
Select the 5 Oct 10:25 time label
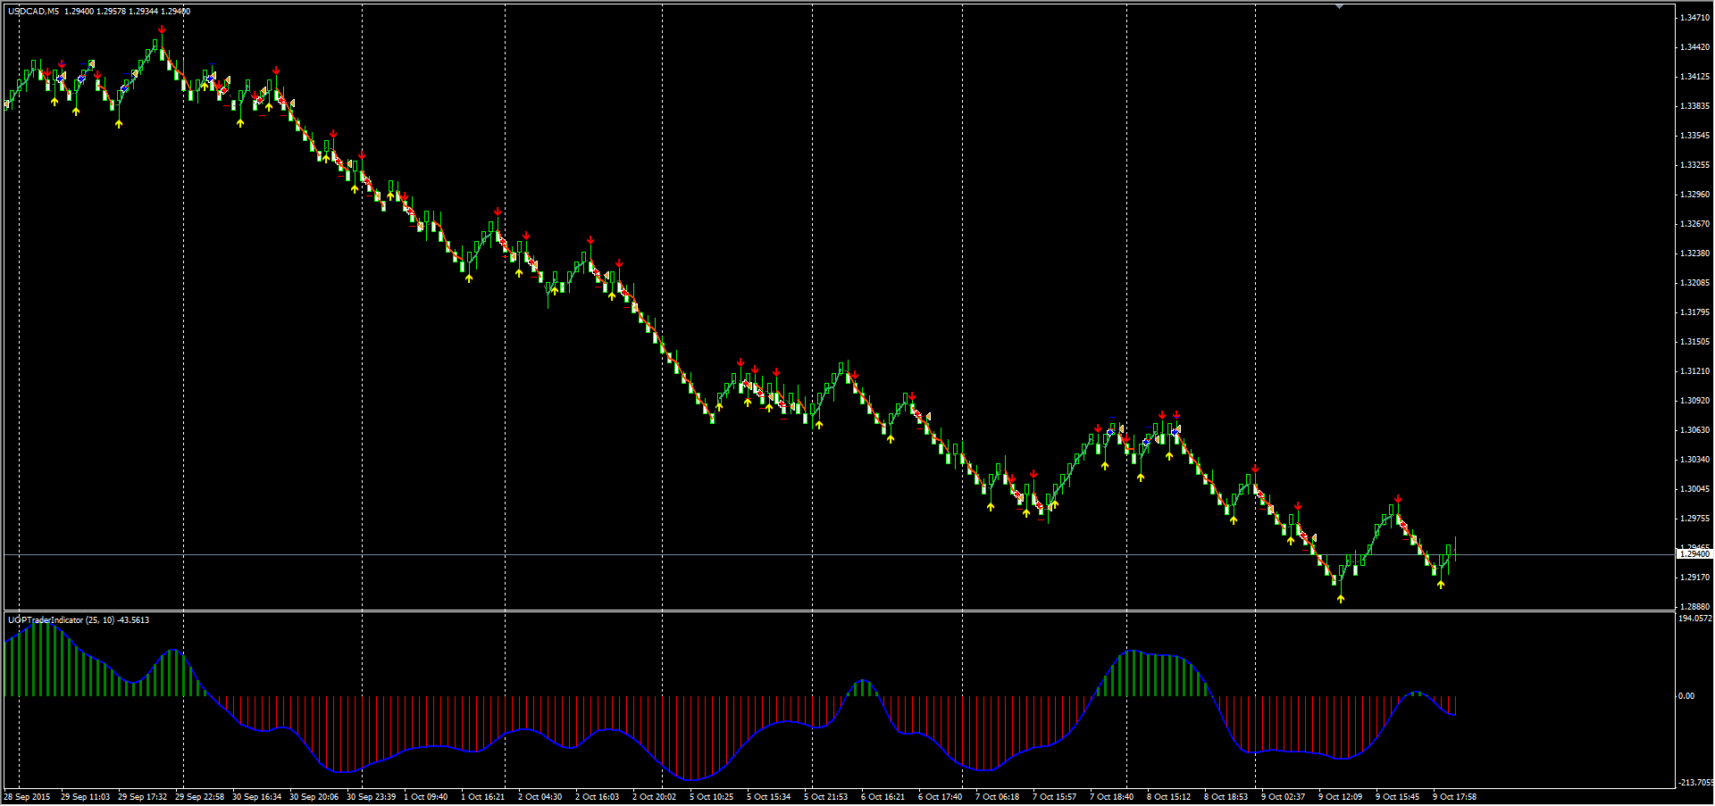coord(712,797)
